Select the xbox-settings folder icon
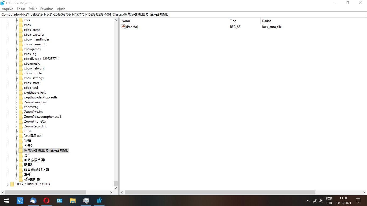The width and height of the screenshot is (367, 206). point(21,78)
